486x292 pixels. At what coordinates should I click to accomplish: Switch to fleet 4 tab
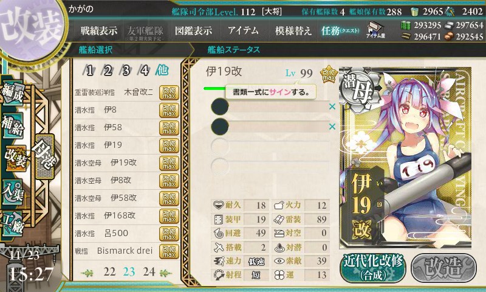(x=144, y=71)
